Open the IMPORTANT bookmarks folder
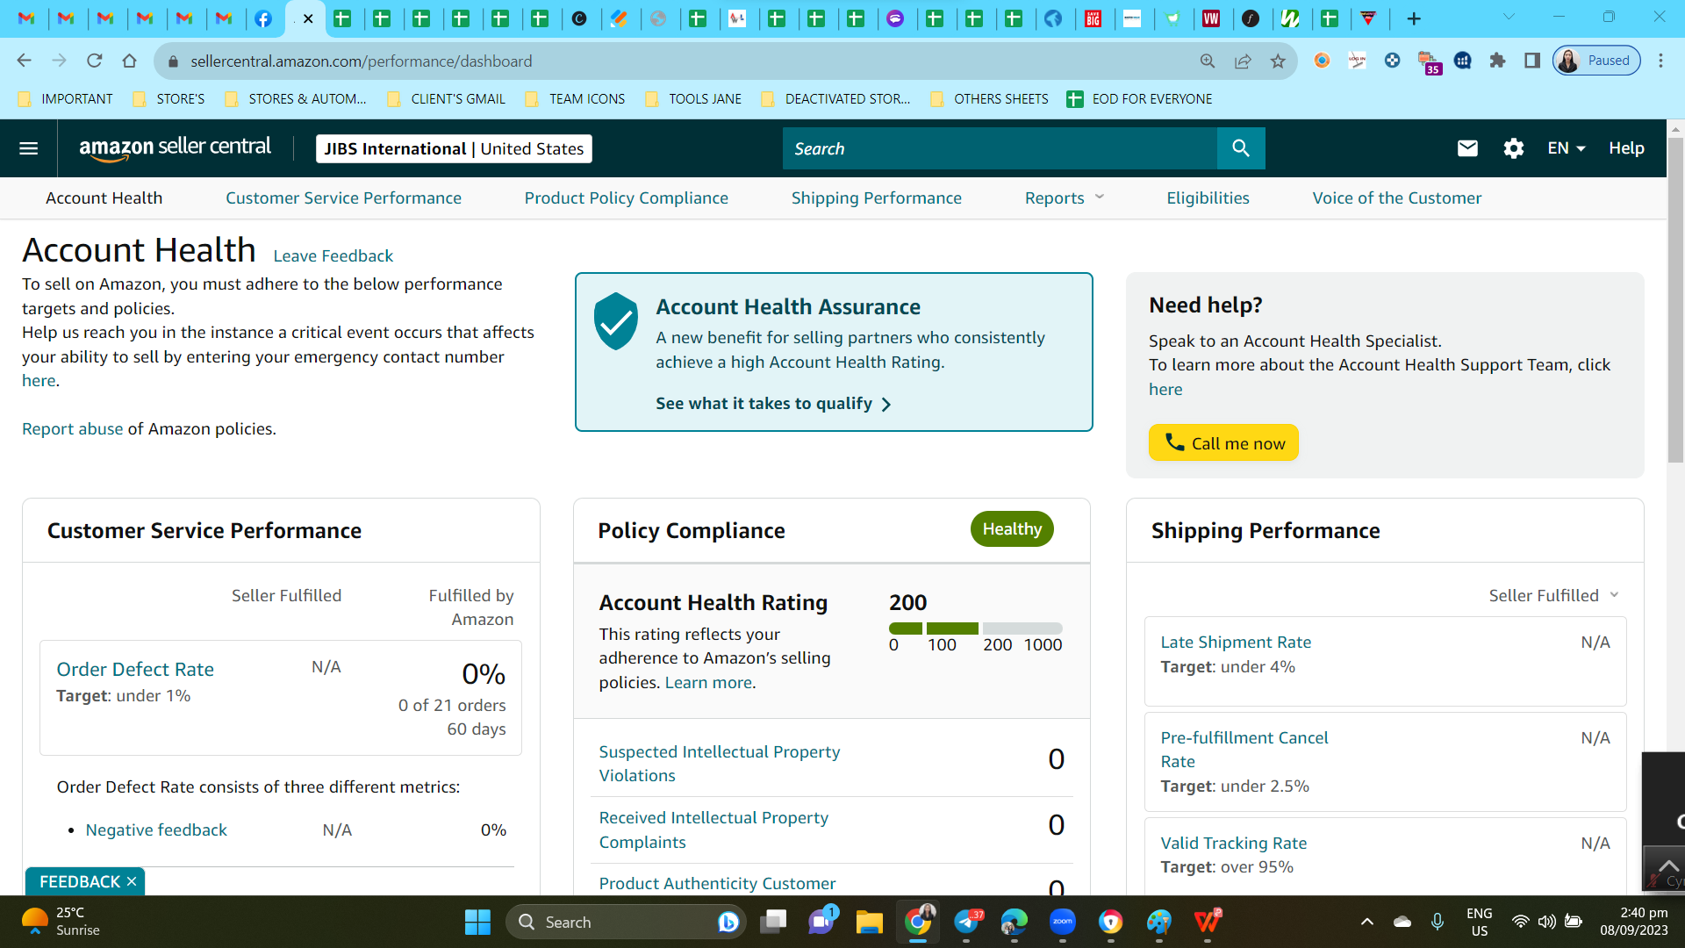 coord(66,99)
